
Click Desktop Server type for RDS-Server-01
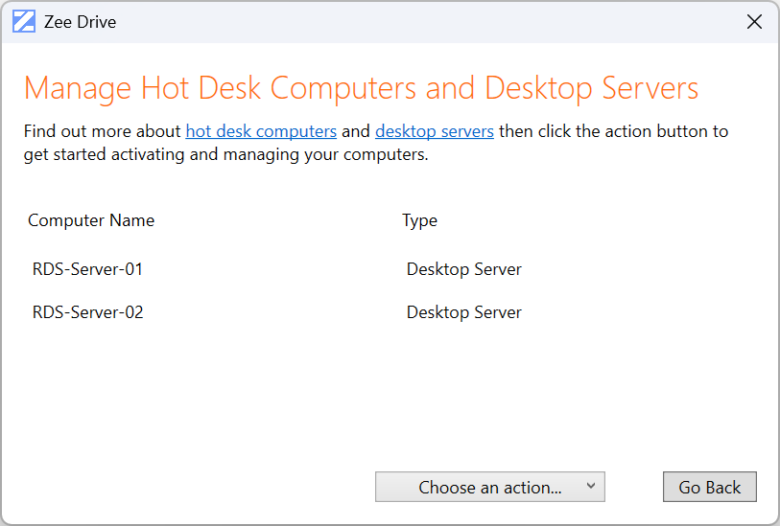(x=464, y=269)
